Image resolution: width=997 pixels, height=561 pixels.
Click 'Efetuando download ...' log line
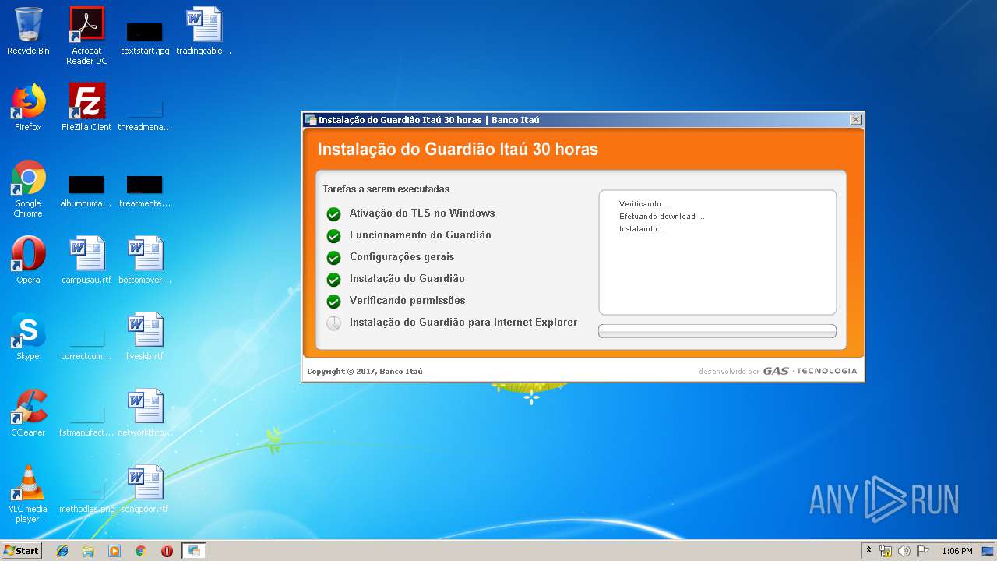(x=662, y=217)
